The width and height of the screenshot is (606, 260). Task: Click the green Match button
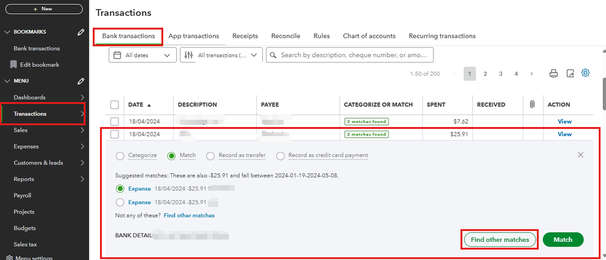point(563,239)
